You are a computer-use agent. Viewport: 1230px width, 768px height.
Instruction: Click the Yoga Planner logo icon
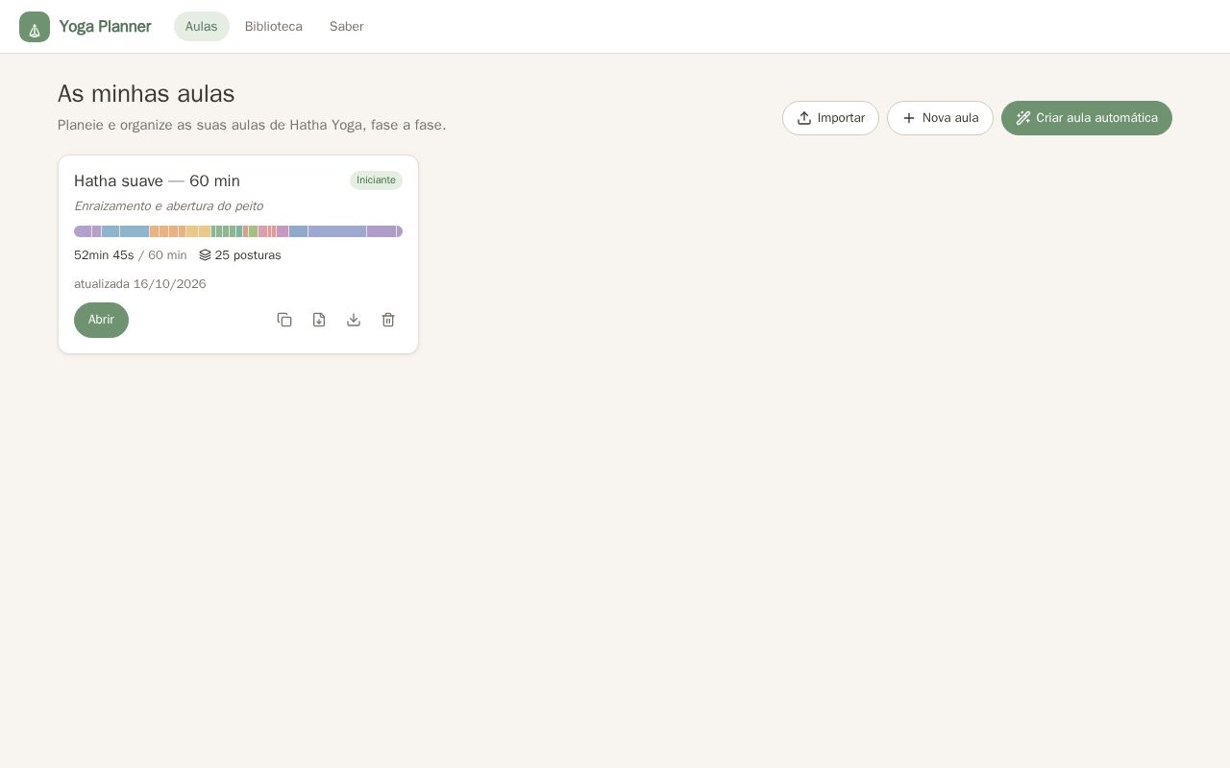pos(35,27)
